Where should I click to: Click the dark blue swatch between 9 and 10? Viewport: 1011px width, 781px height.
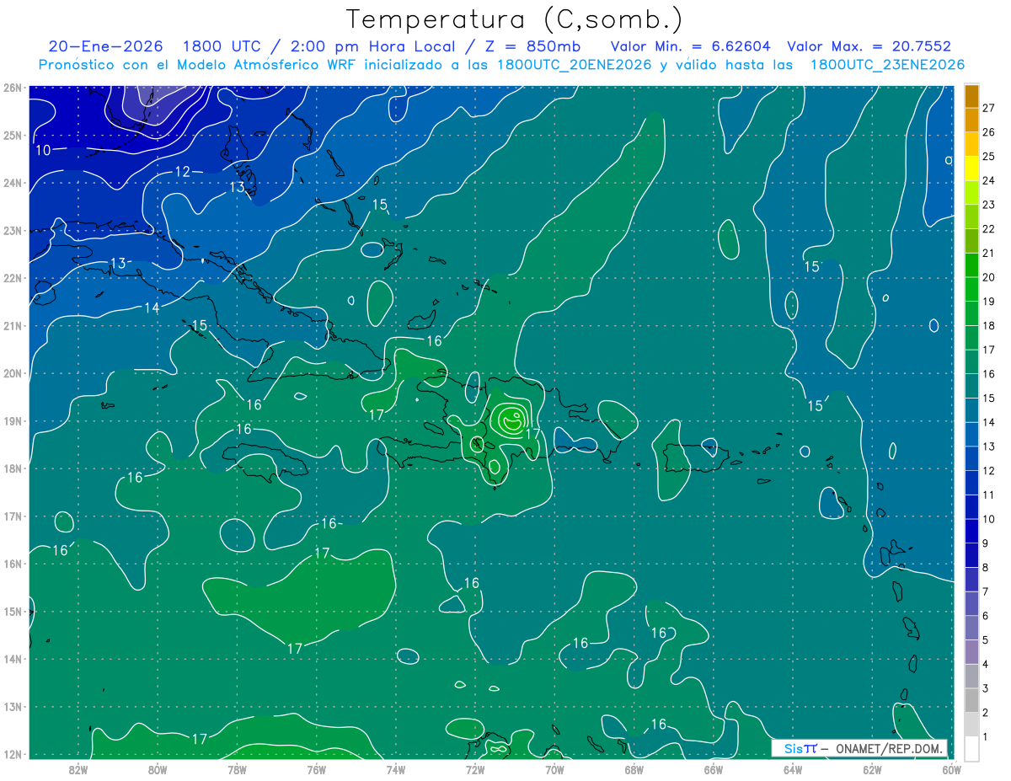(971, 531)
